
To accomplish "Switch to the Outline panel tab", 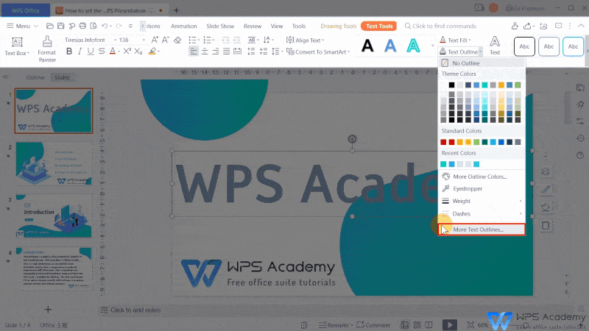I will [x=35, y=78].
